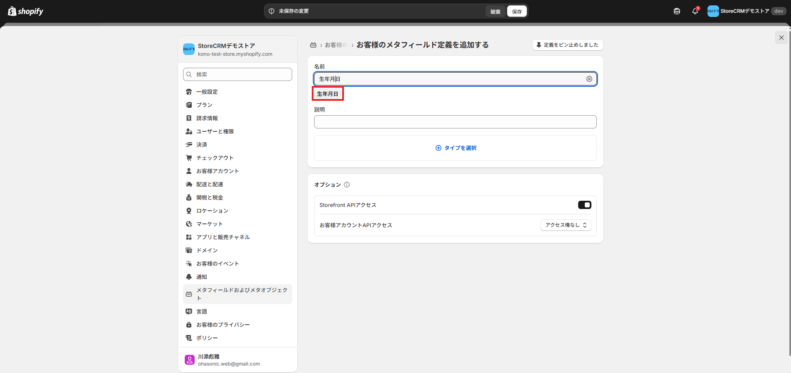Screen dimensions: 791x373
Task: Click the 保存 button
Action: tap(517, 12)
